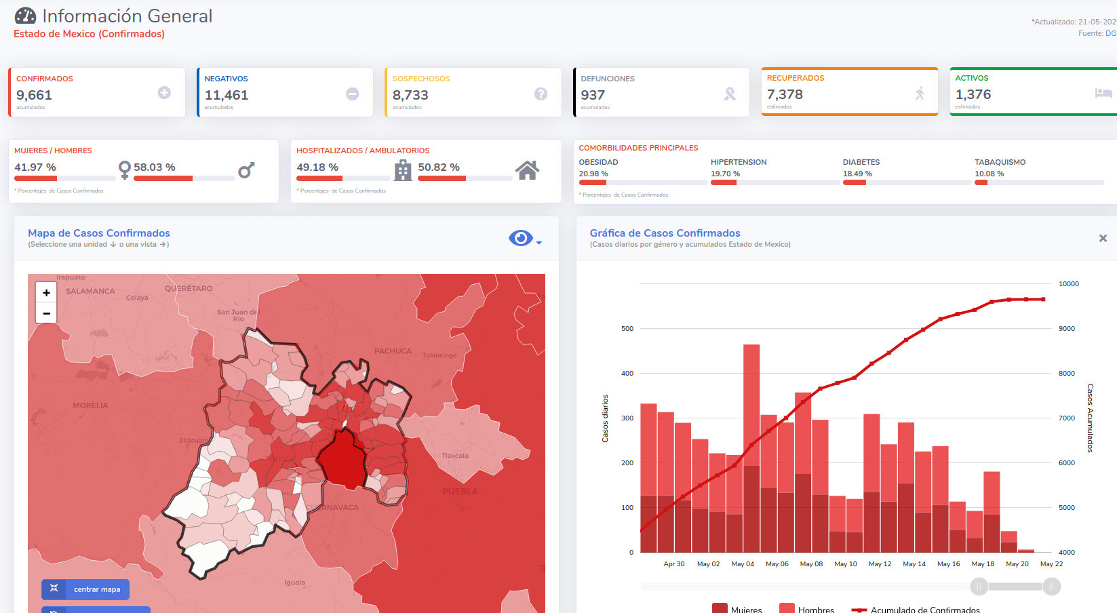Click the CONFIRMADOS 9,661 value
The height and width of the screenshot is (613, 1117).
pyautogui.click(x=34, y=96)
